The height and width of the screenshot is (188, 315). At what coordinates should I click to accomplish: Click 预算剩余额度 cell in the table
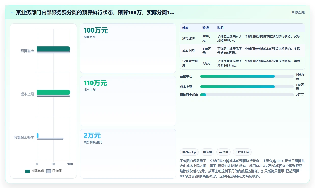tap(190, 63)
